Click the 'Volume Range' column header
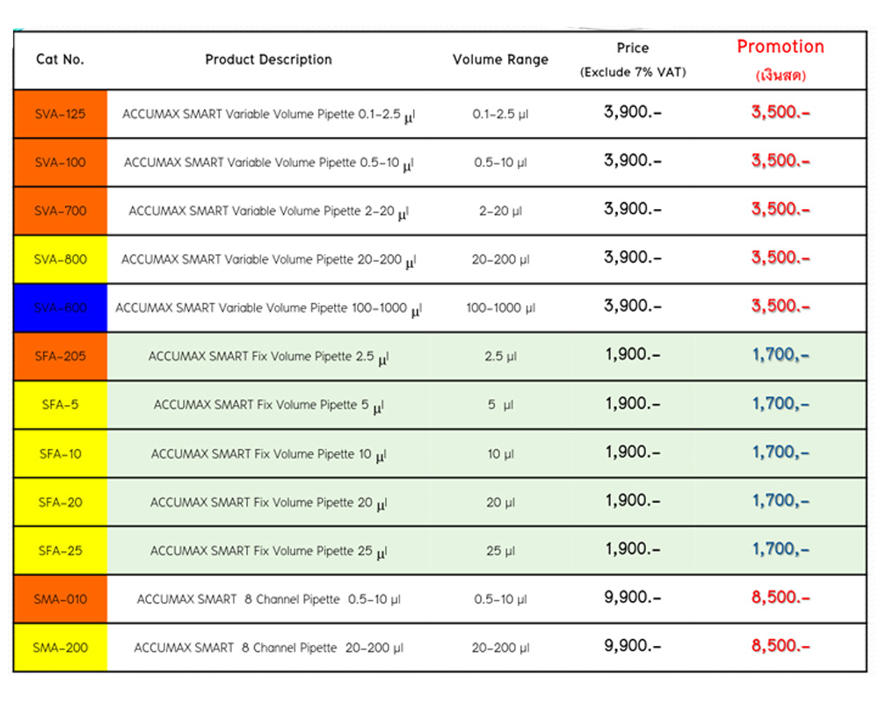 click(501, 60)
